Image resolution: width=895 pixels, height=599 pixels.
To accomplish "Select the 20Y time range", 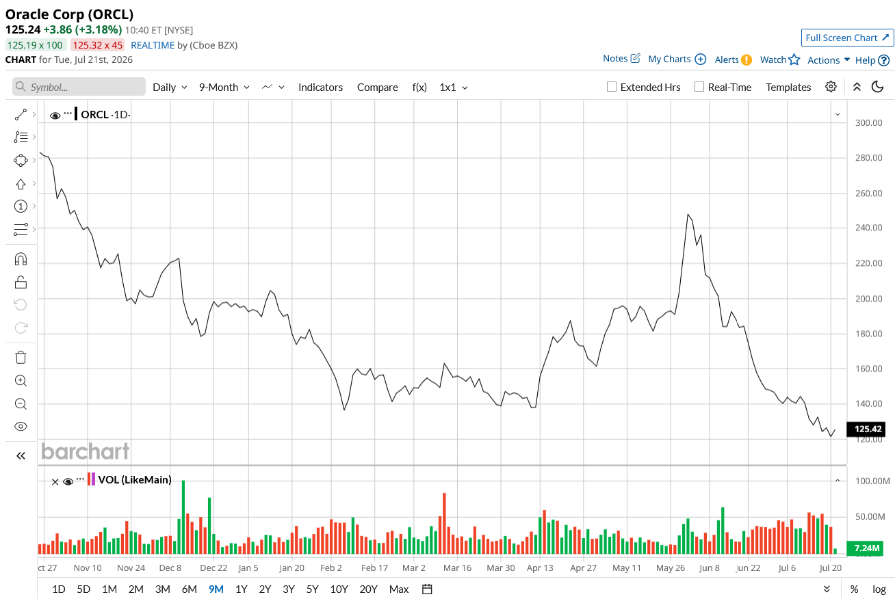I will pyautogui.click(x=368, y=589).
